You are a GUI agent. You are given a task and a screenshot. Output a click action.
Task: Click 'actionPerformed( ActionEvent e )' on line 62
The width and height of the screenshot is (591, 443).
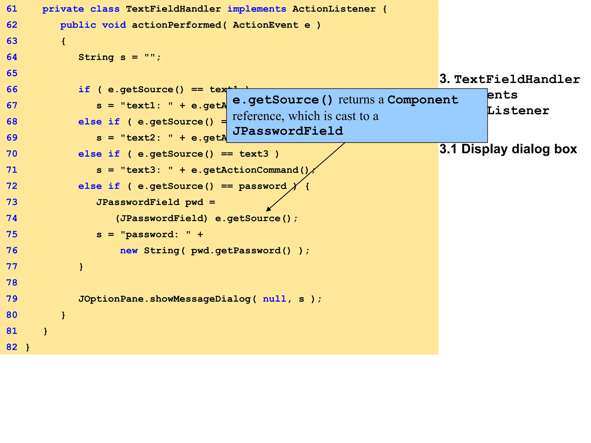tap(227, 25)
